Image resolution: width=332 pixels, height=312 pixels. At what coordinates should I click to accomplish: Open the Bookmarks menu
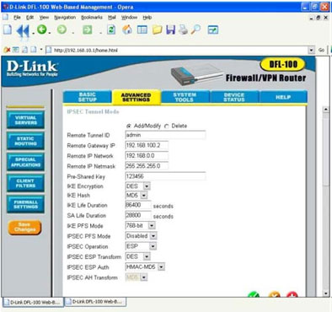click(x=92, y=18)
